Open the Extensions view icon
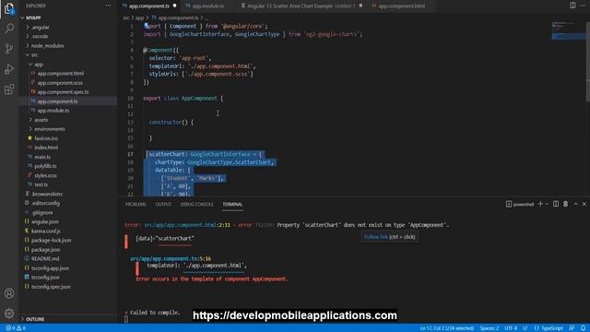Image resolution: width=590 pixels, height=332 pixels. click(9, 89)
